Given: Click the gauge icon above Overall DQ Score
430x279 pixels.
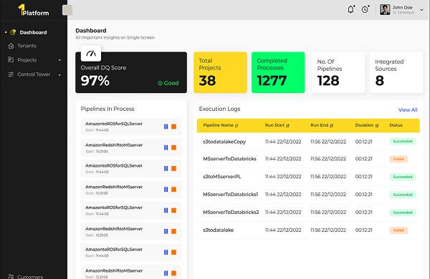Looking at the screenshot, I should click(91, 53).
